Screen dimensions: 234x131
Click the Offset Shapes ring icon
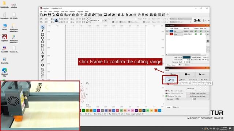click(x=42, y=65)
